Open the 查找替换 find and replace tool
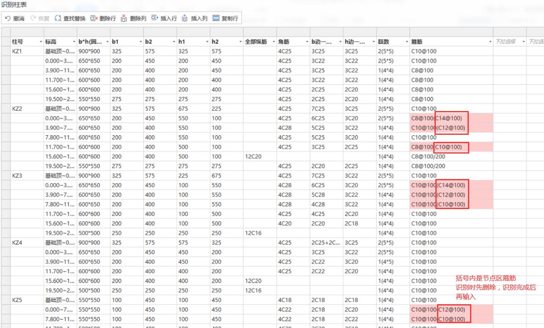 (x=70, y=18)
